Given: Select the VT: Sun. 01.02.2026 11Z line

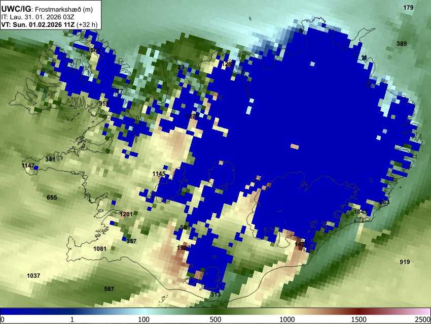Looking at the screenshot, I should coord(49,24).
